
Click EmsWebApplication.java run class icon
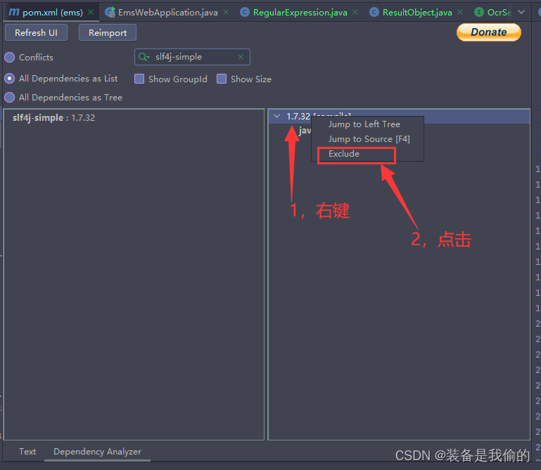(110, 12)
